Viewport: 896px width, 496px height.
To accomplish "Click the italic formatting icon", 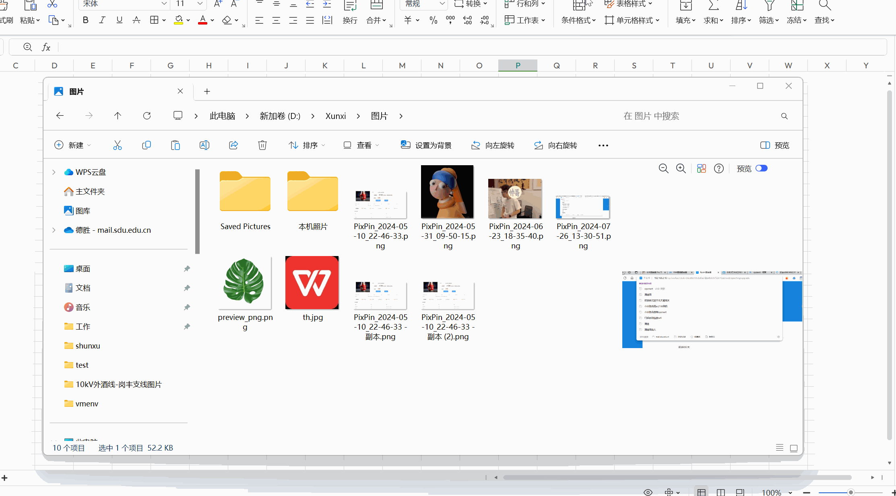I will pos(102,20).
